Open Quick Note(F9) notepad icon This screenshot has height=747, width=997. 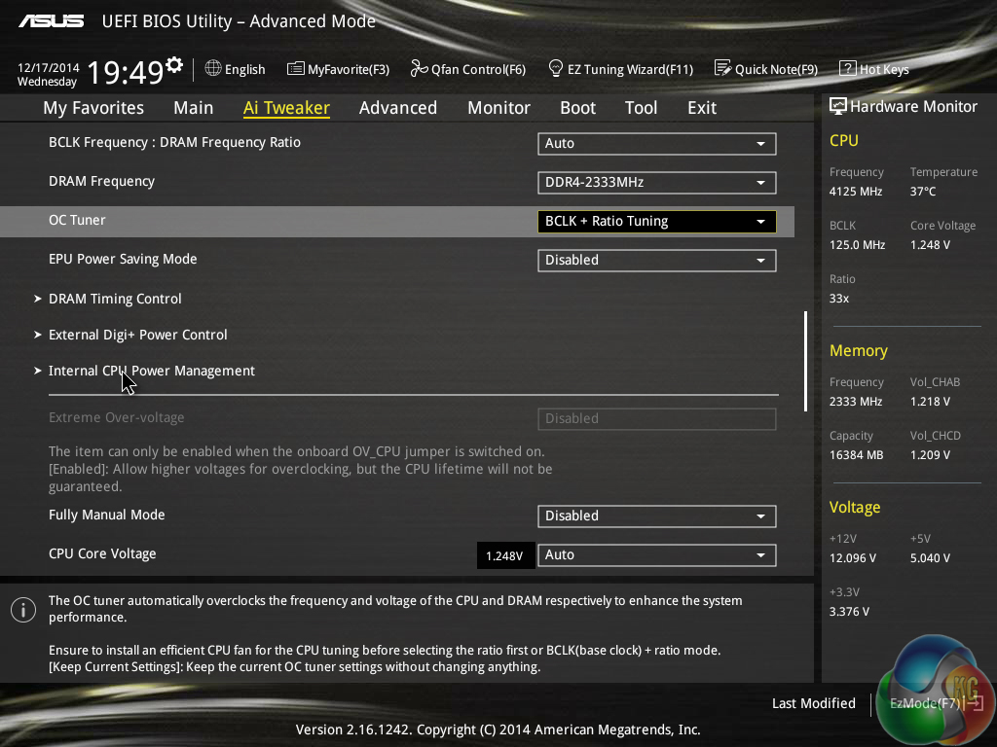point(722,69)
